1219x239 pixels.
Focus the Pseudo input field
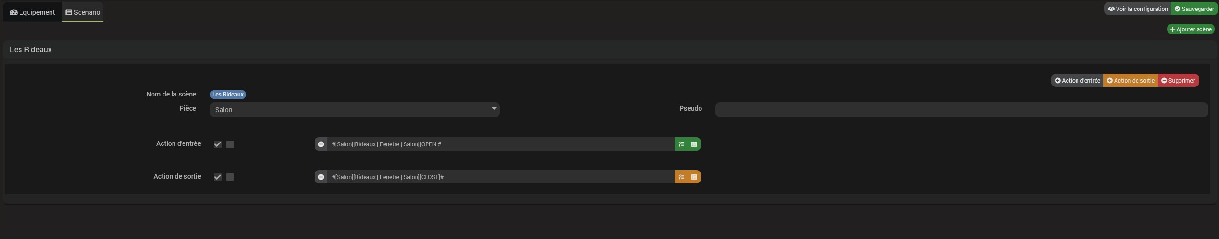point(961,110)
